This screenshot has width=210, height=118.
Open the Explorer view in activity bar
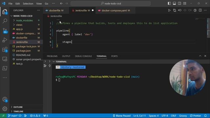5,12
